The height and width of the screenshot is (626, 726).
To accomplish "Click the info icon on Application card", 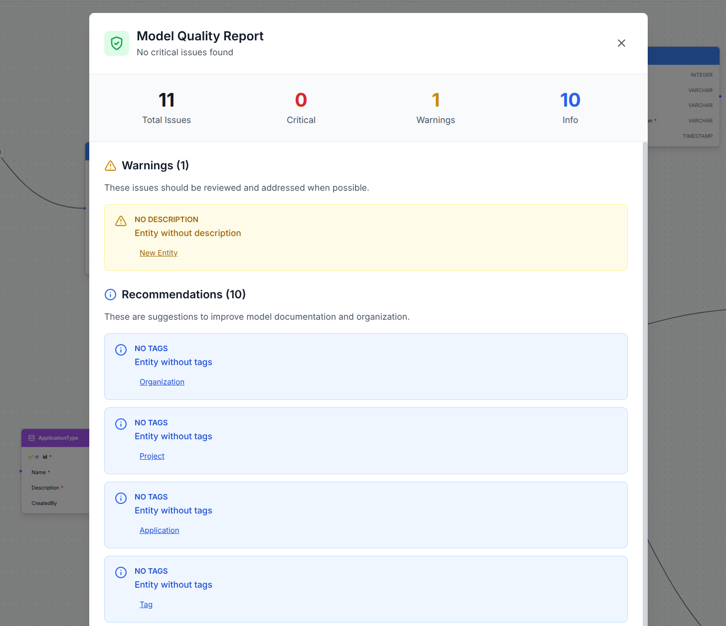I will [x=121, y=498].
